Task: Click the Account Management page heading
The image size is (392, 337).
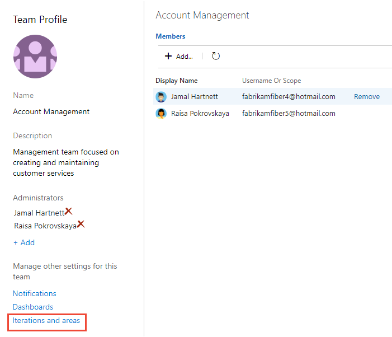Action: pyautogui.click(x=202, y=15)
